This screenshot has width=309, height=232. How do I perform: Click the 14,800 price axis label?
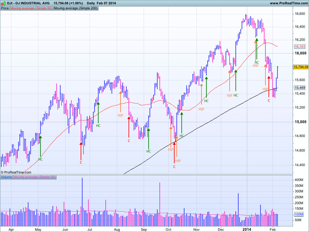300,136
